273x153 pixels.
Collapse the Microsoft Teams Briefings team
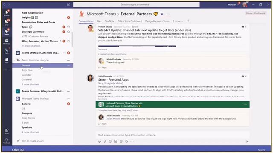14,99
